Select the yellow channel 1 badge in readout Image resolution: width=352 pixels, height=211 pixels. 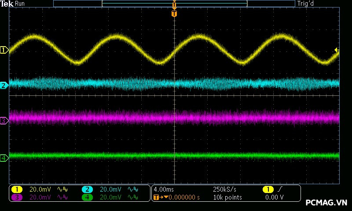(17, 189)
